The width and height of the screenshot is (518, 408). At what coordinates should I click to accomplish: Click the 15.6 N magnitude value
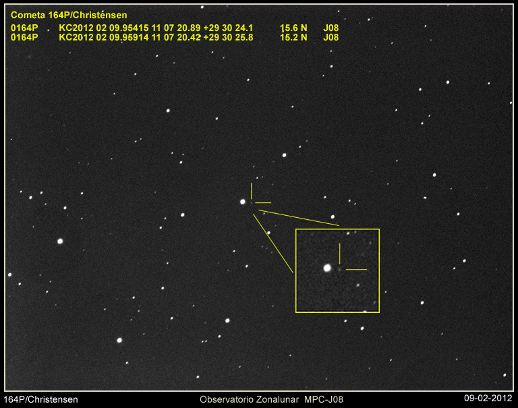point(293,28)
